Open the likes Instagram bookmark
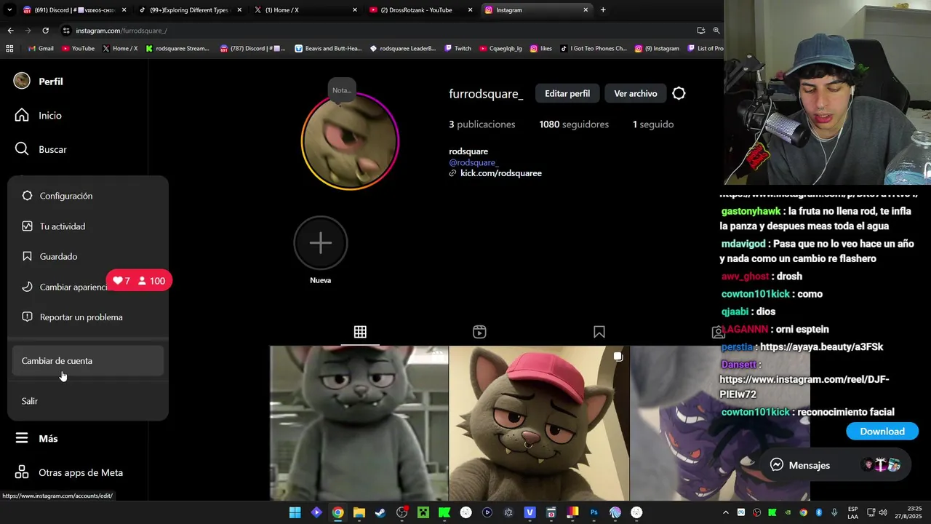The width and height of the screenshot is (931, 524). pos(540,49)
